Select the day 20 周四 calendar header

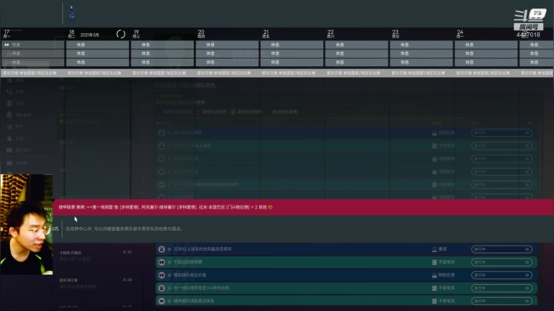pyautogui.click(x=201, y=34)
